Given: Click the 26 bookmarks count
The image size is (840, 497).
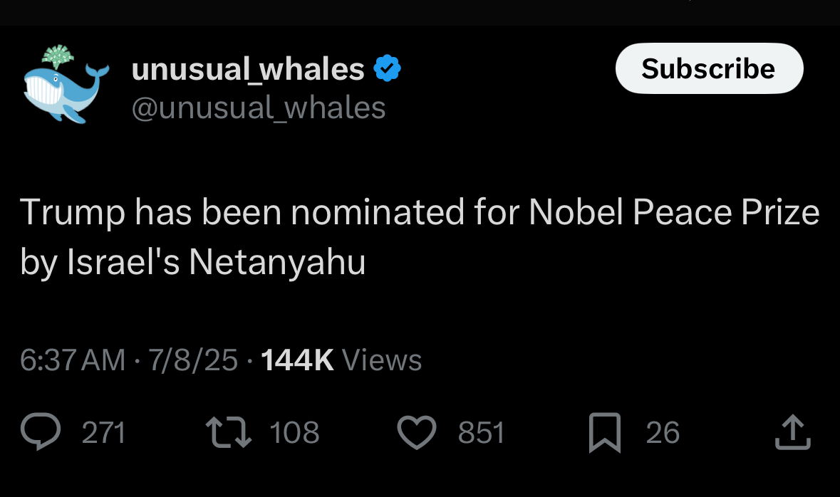Looking at the screenshot, I should tap(663, 432).
